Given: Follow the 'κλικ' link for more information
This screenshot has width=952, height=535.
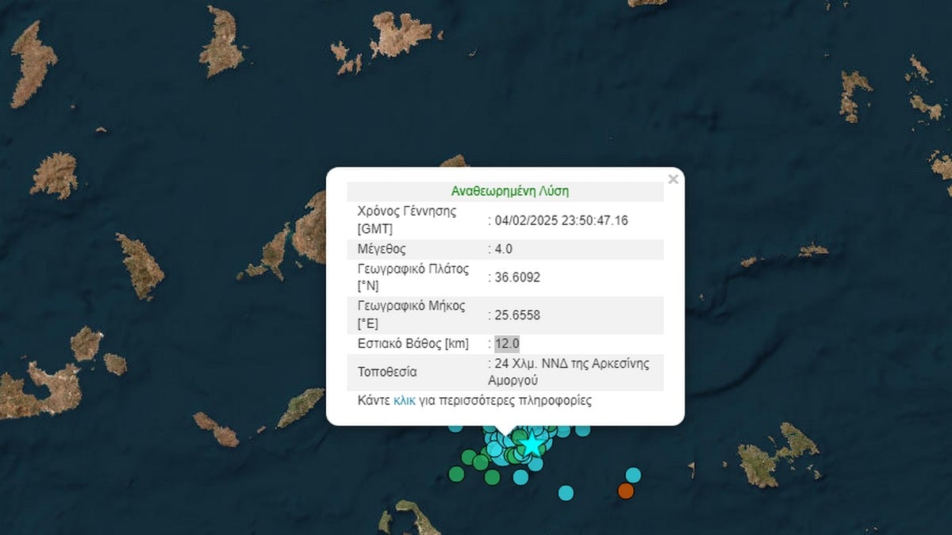Looking at the screenshot, I should tap(404, 401).
